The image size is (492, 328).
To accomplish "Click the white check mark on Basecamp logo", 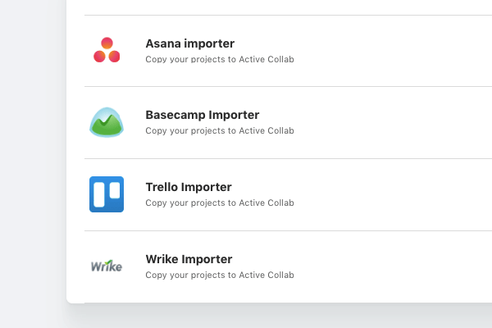I will (x=106, y=121).
